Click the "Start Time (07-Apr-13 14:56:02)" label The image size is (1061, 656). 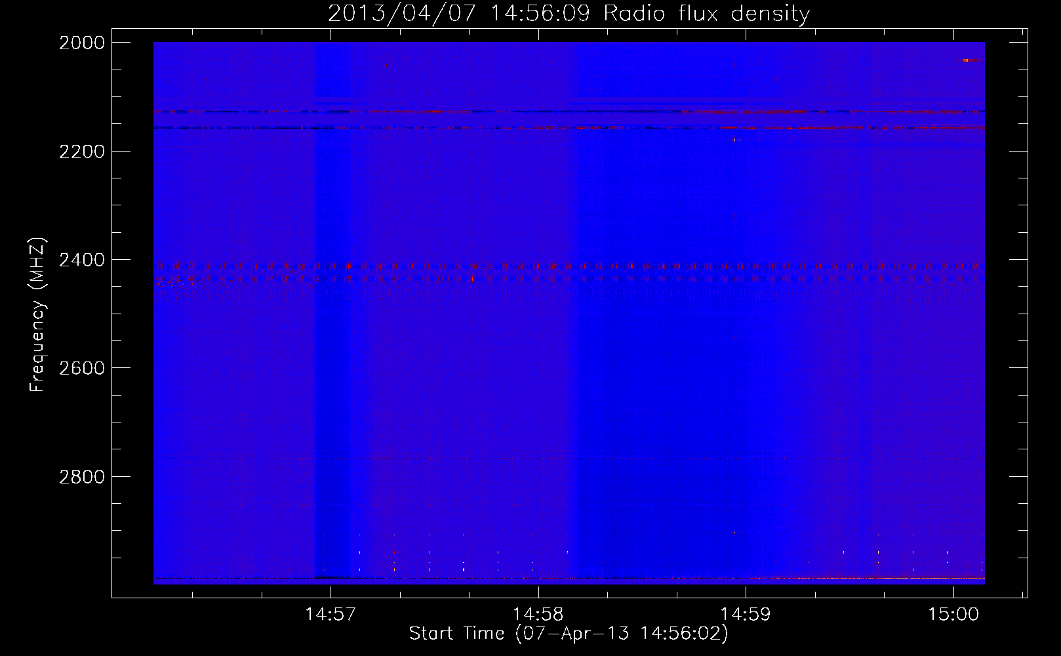coord(569,634)
